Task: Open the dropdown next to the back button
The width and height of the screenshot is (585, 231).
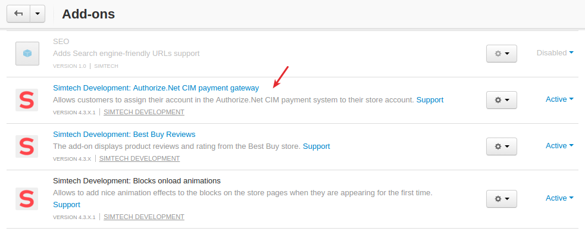Action: tap(37, 14)
